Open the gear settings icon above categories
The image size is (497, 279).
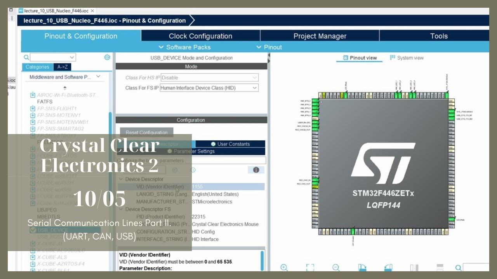click(x=107, y=57)
